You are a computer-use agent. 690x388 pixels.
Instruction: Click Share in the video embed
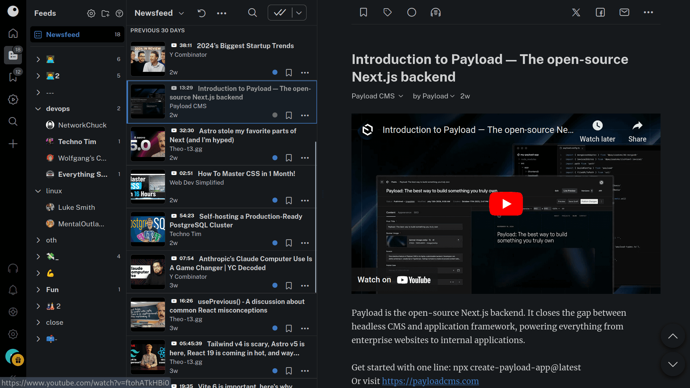(x=637, y=131)
